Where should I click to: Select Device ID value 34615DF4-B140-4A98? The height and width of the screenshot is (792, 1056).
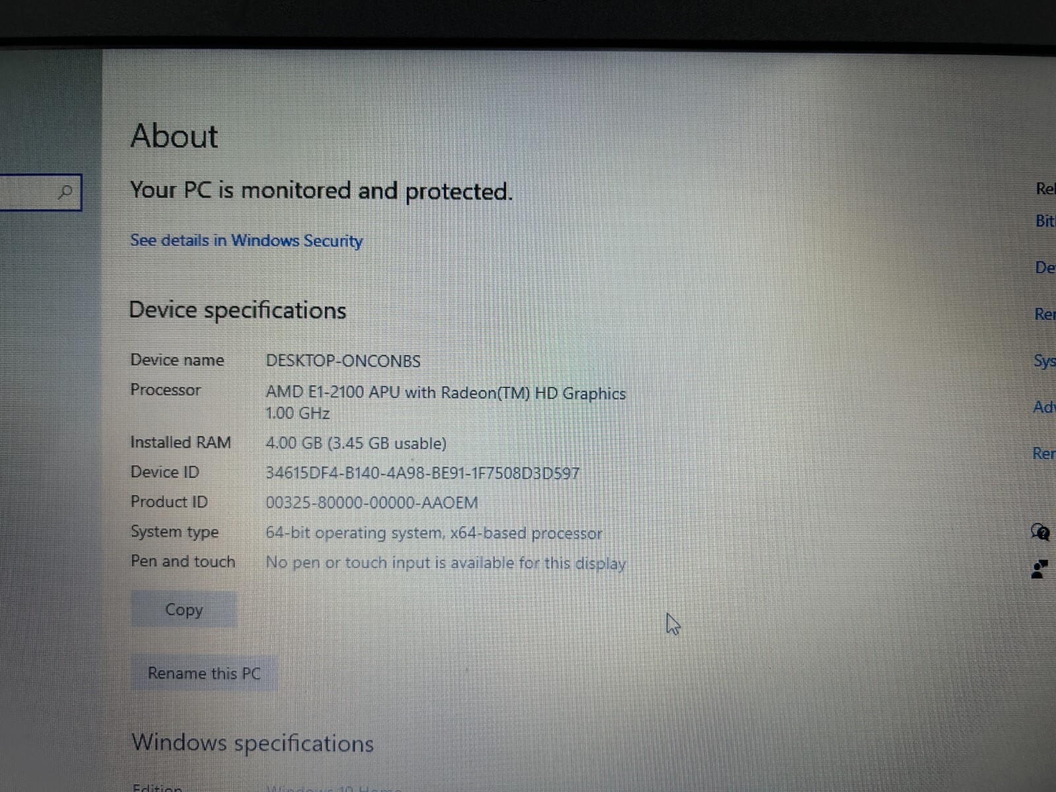click(x=422, y=473)
